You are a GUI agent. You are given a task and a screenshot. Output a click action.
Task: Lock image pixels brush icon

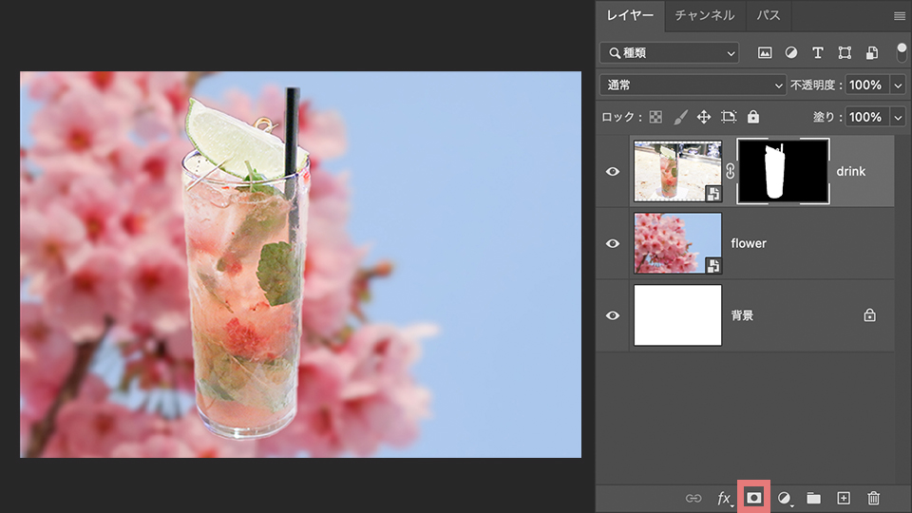point(680,117)
